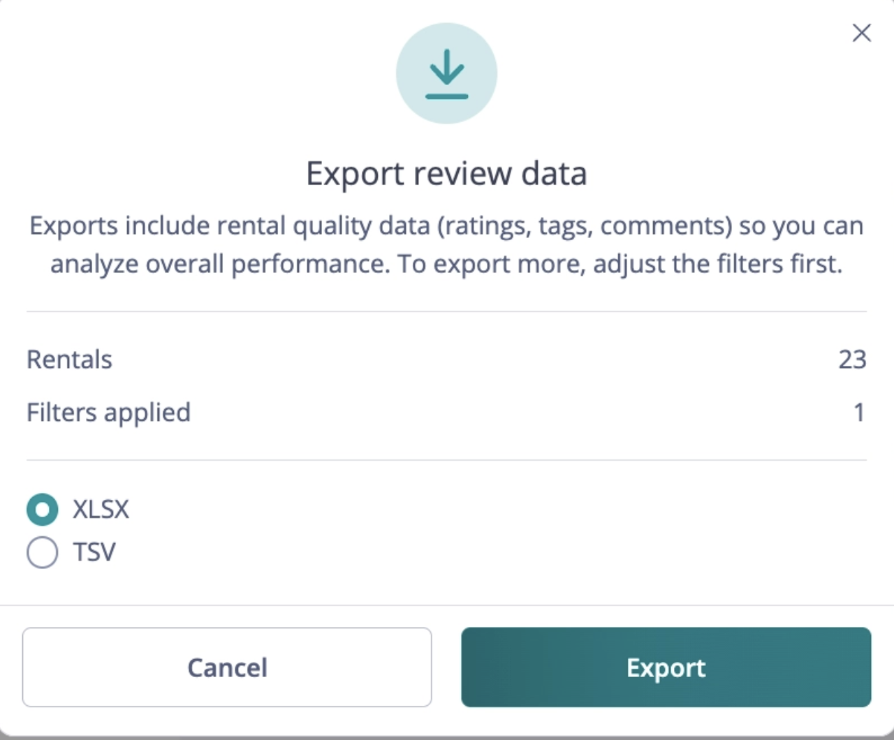
Task: Cancel the export
Action: click(227, 667)
